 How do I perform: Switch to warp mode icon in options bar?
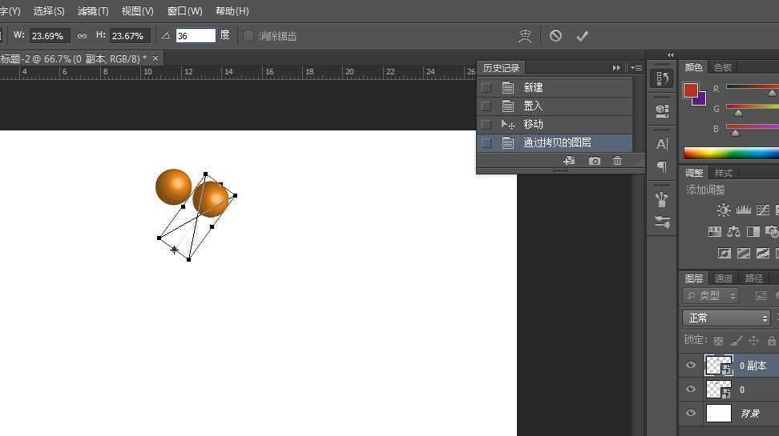[525, 36]
